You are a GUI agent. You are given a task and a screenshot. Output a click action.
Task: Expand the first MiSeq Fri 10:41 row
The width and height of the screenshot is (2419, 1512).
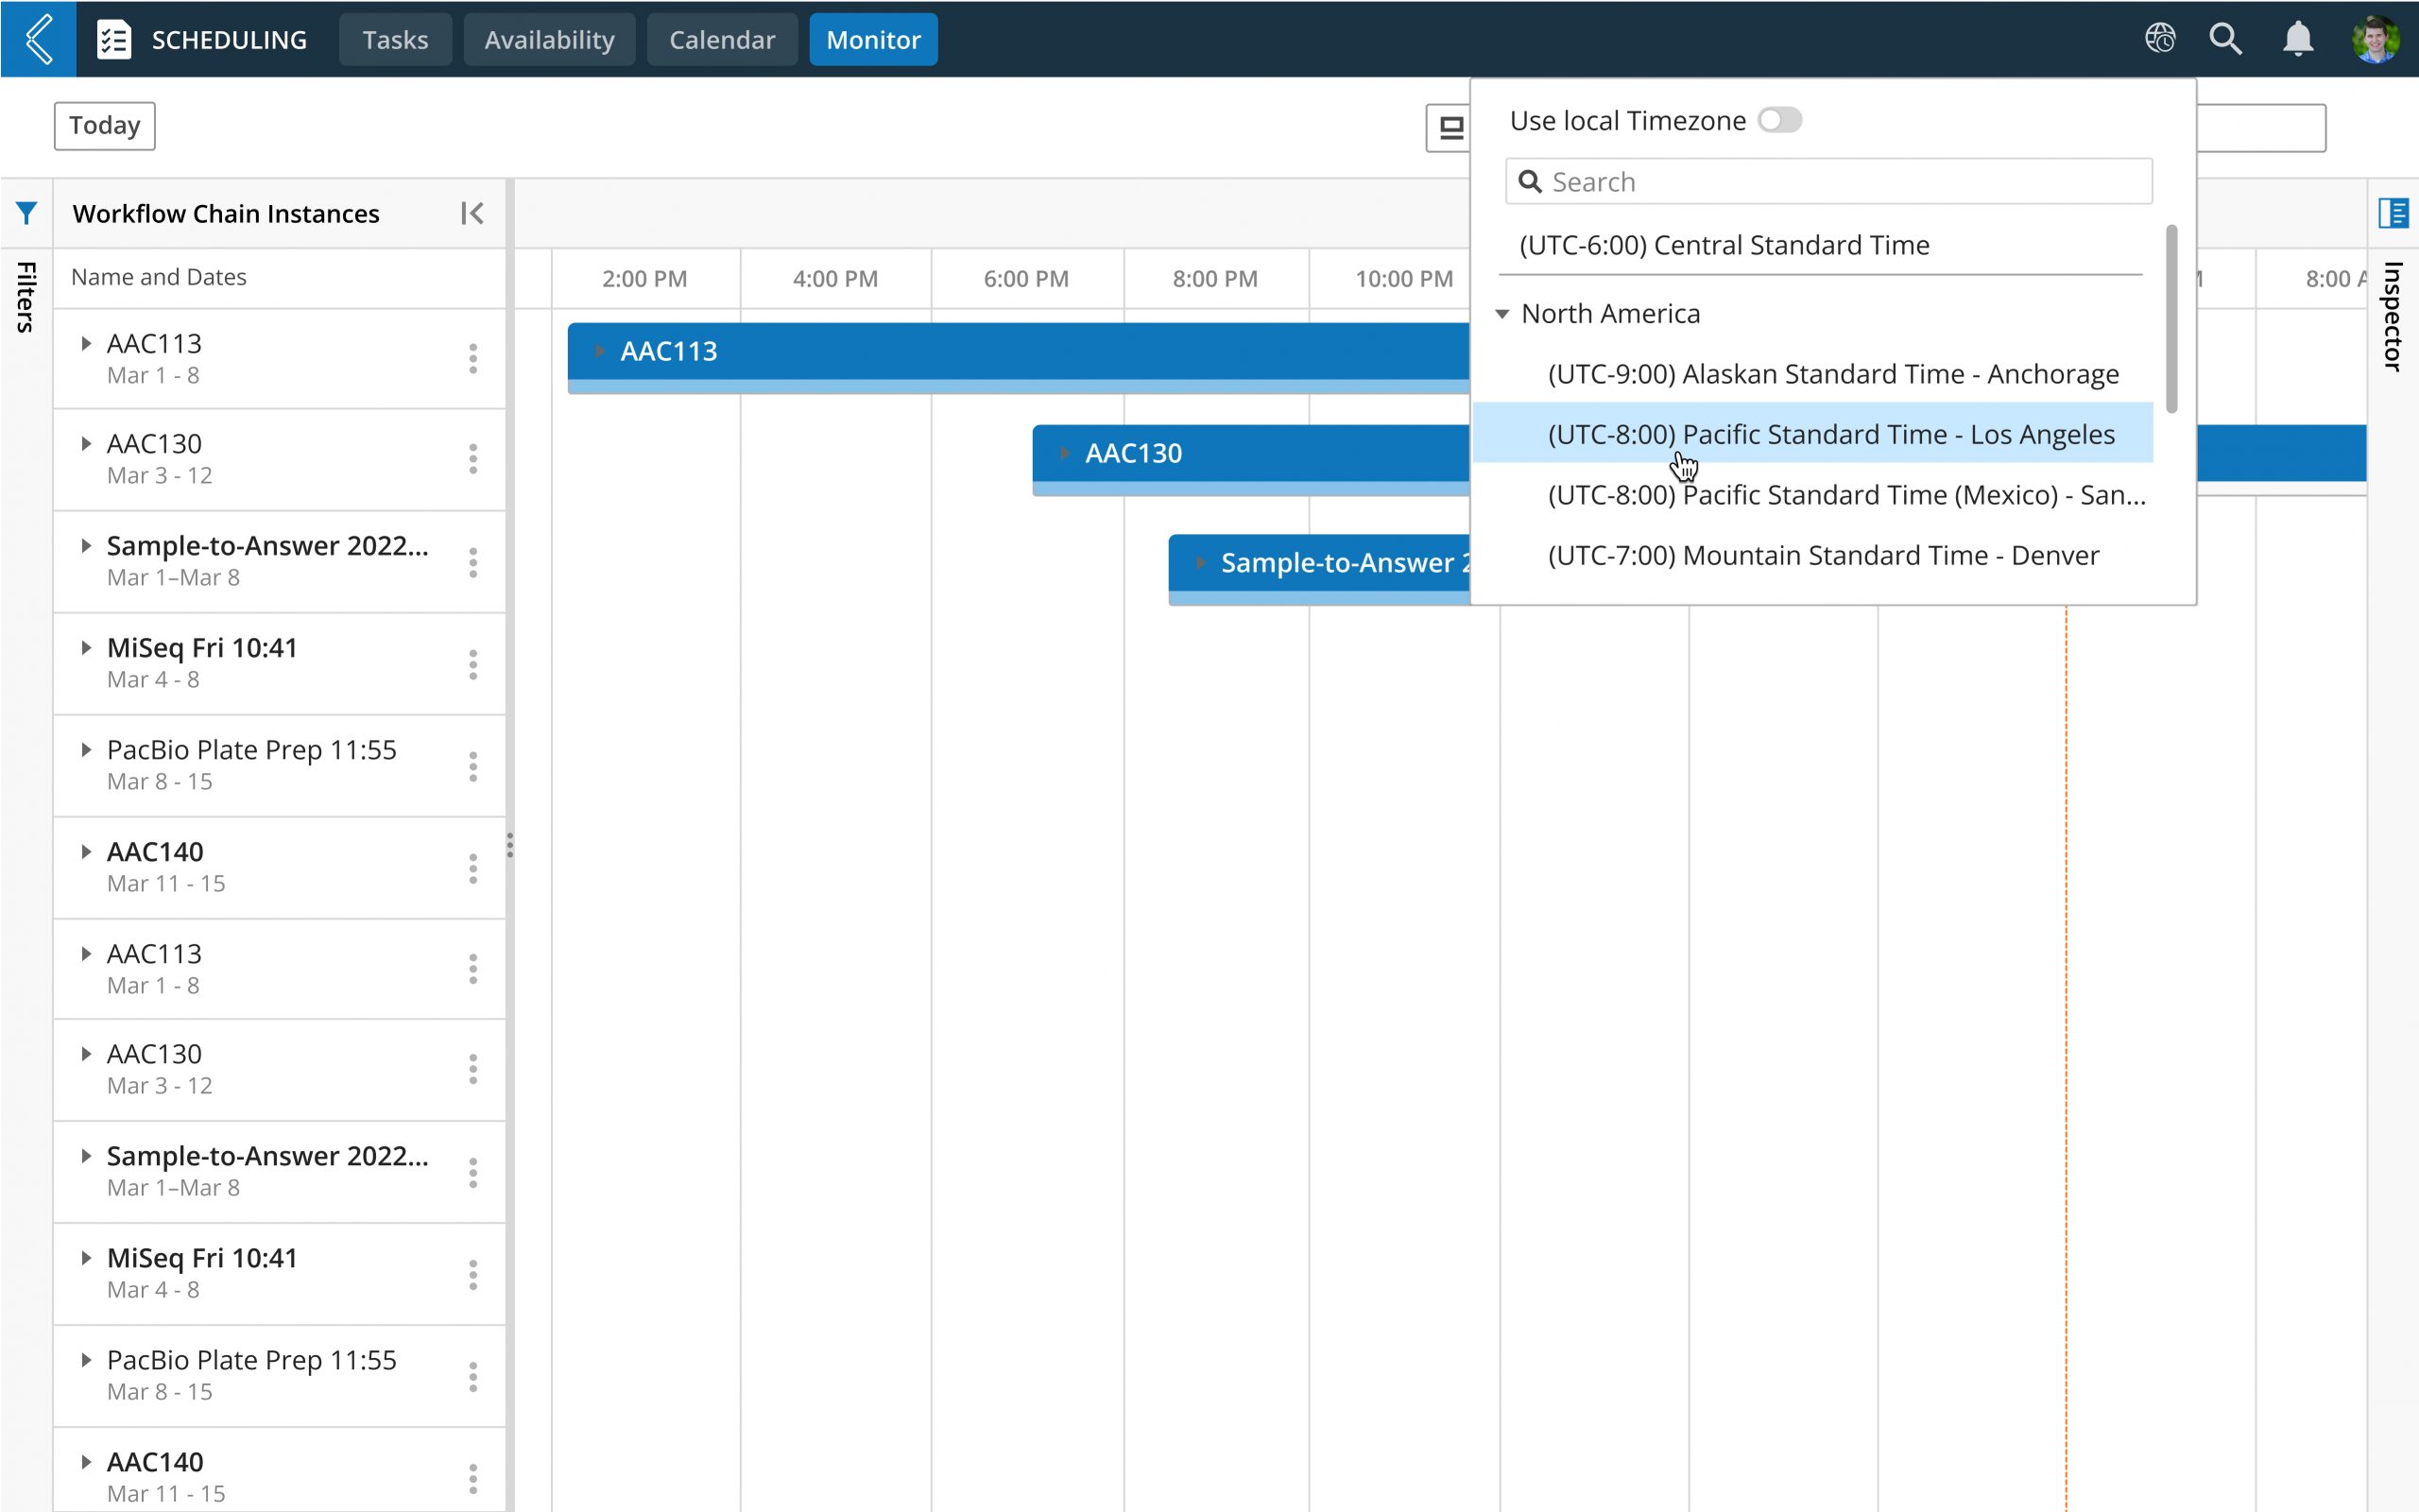(86, 648)
